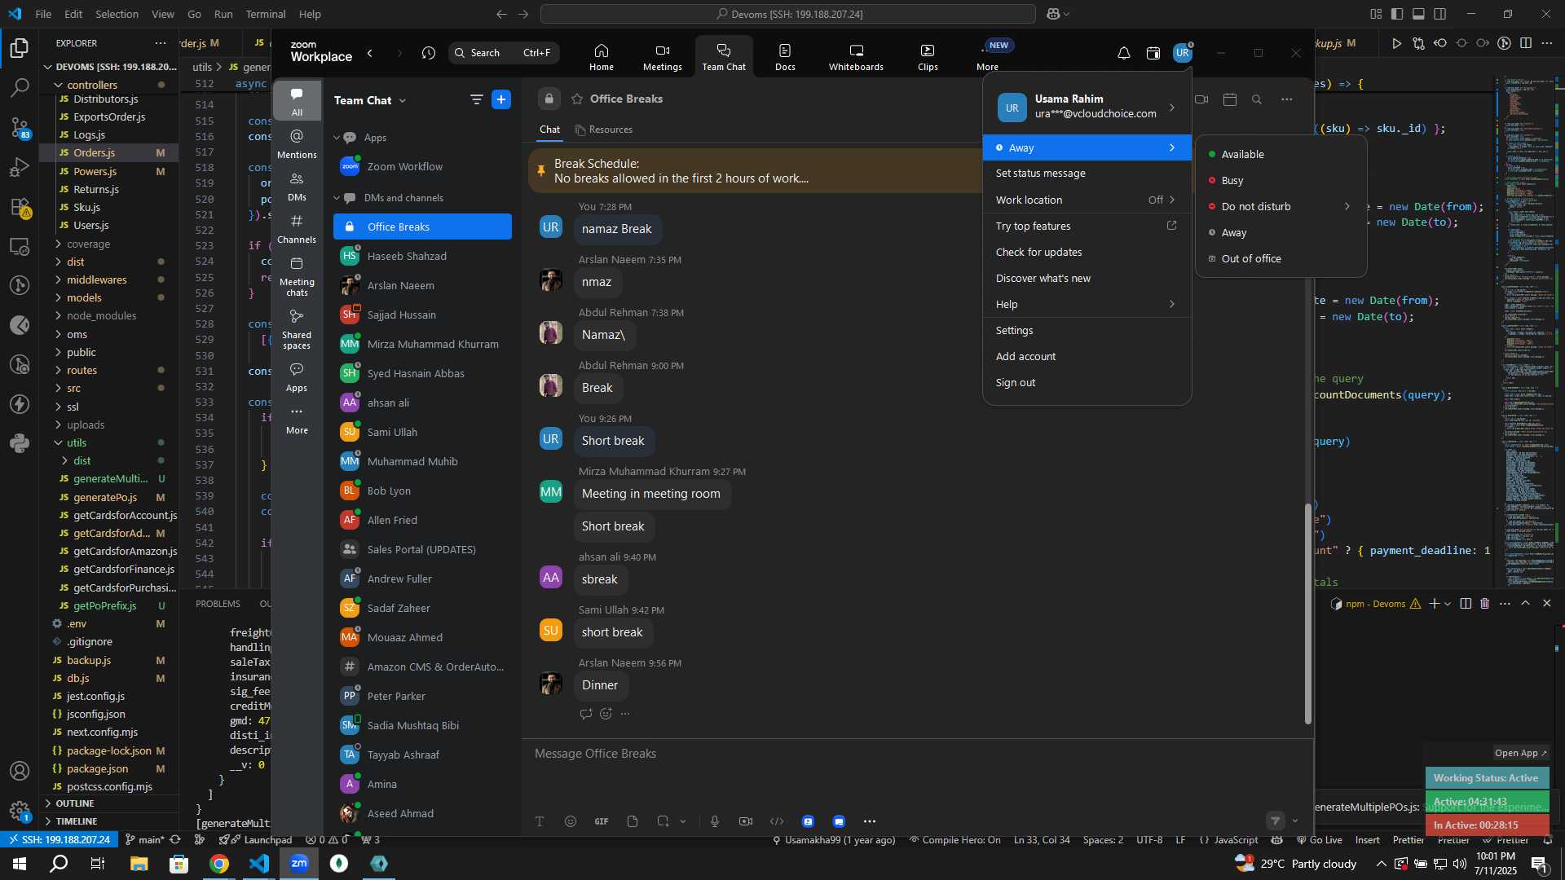The height and width of the screenshot is (880, 1565).
Task: Open Whiteboards in Zoom Workplace
Action: click(856, 57)
